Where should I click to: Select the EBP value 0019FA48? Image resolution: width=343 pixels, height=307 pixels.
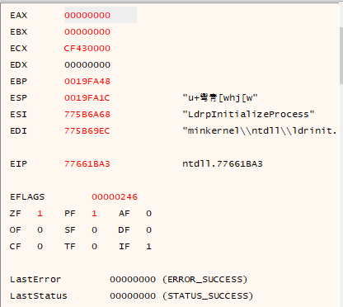pos(87,81)
